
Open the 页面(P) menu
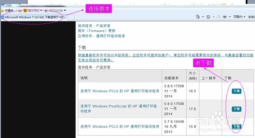tap(239, 17)
